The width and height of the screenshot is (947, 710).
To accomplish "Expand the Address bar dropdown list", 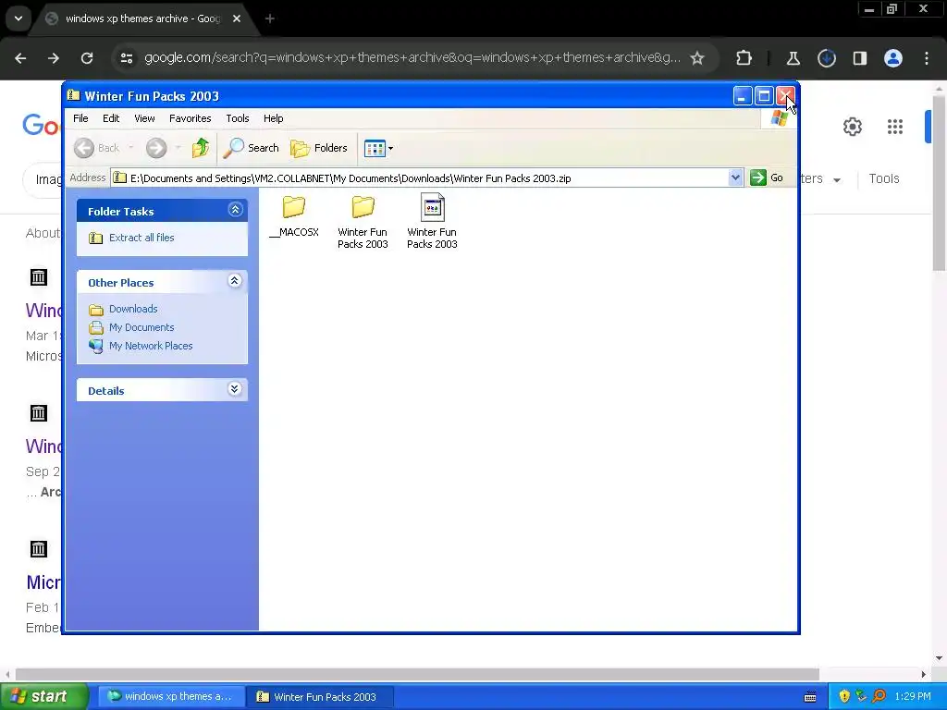I will (x=735, y=177).
